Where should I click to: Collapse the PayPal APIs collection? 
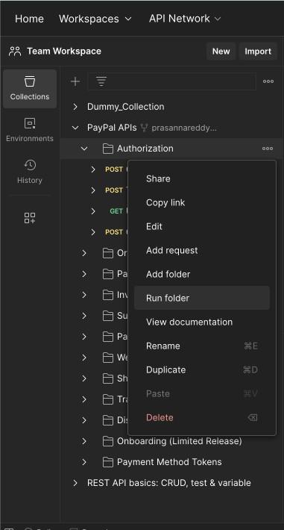tap(75, 128)
